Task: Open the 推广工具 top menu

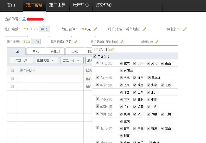Action: coord(57,5)
